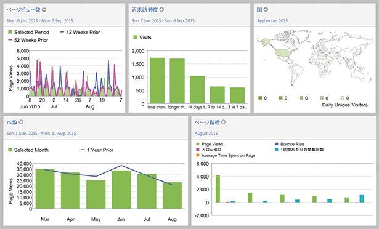Click the lightest green map legend swatch

[x=342, y=98]
